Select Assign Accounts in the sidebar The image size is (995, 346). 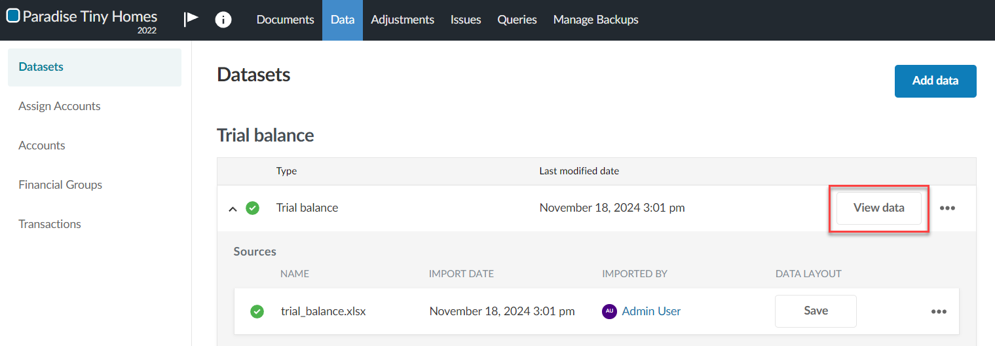[60, 106]
